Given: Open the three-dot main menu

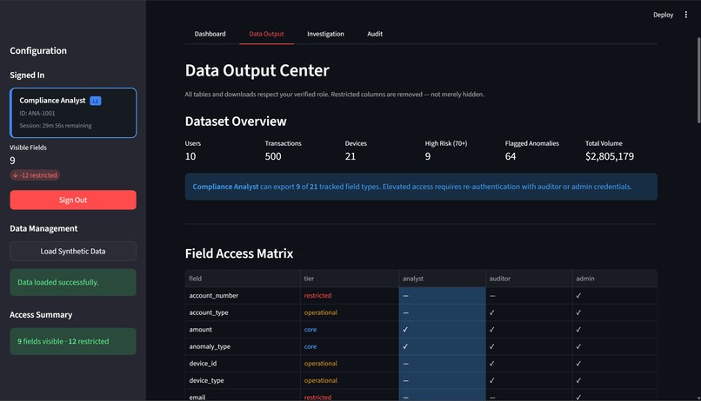Looking at the screenshot, I should click(686, 15).
